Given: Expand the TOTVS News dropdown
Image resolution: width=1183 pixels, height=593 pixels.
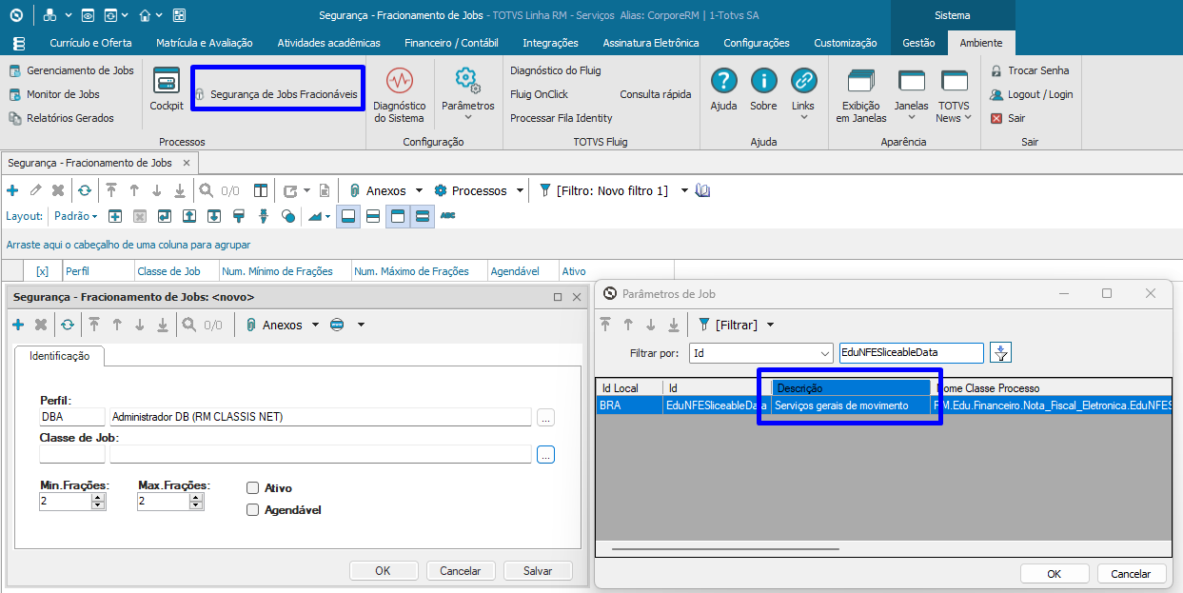Looking at the screenshot, I should point(968,118).
